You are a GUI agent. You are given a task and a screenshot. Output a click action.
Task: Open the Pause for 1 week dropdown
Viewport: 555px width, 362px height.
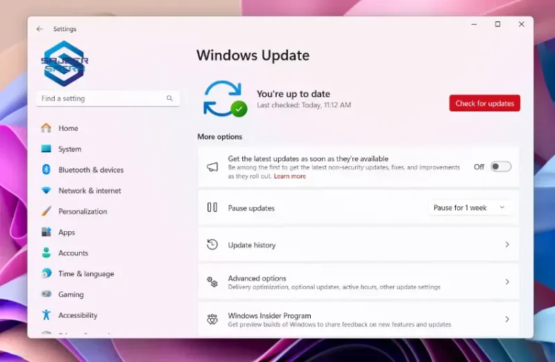click(x=469, y=208)
